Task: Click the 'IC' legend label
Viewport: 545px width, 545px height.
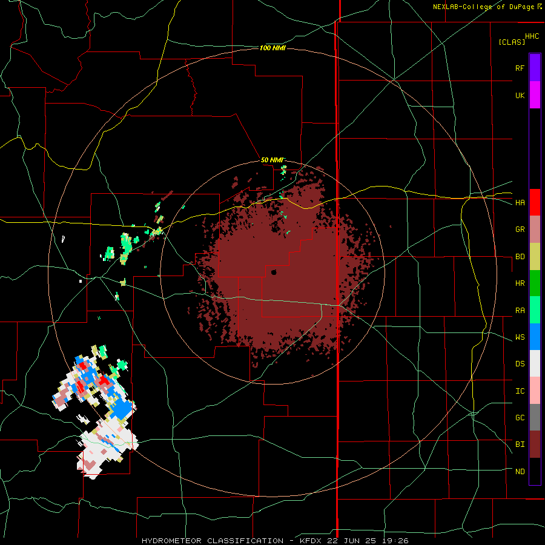Action: [520, 391]
